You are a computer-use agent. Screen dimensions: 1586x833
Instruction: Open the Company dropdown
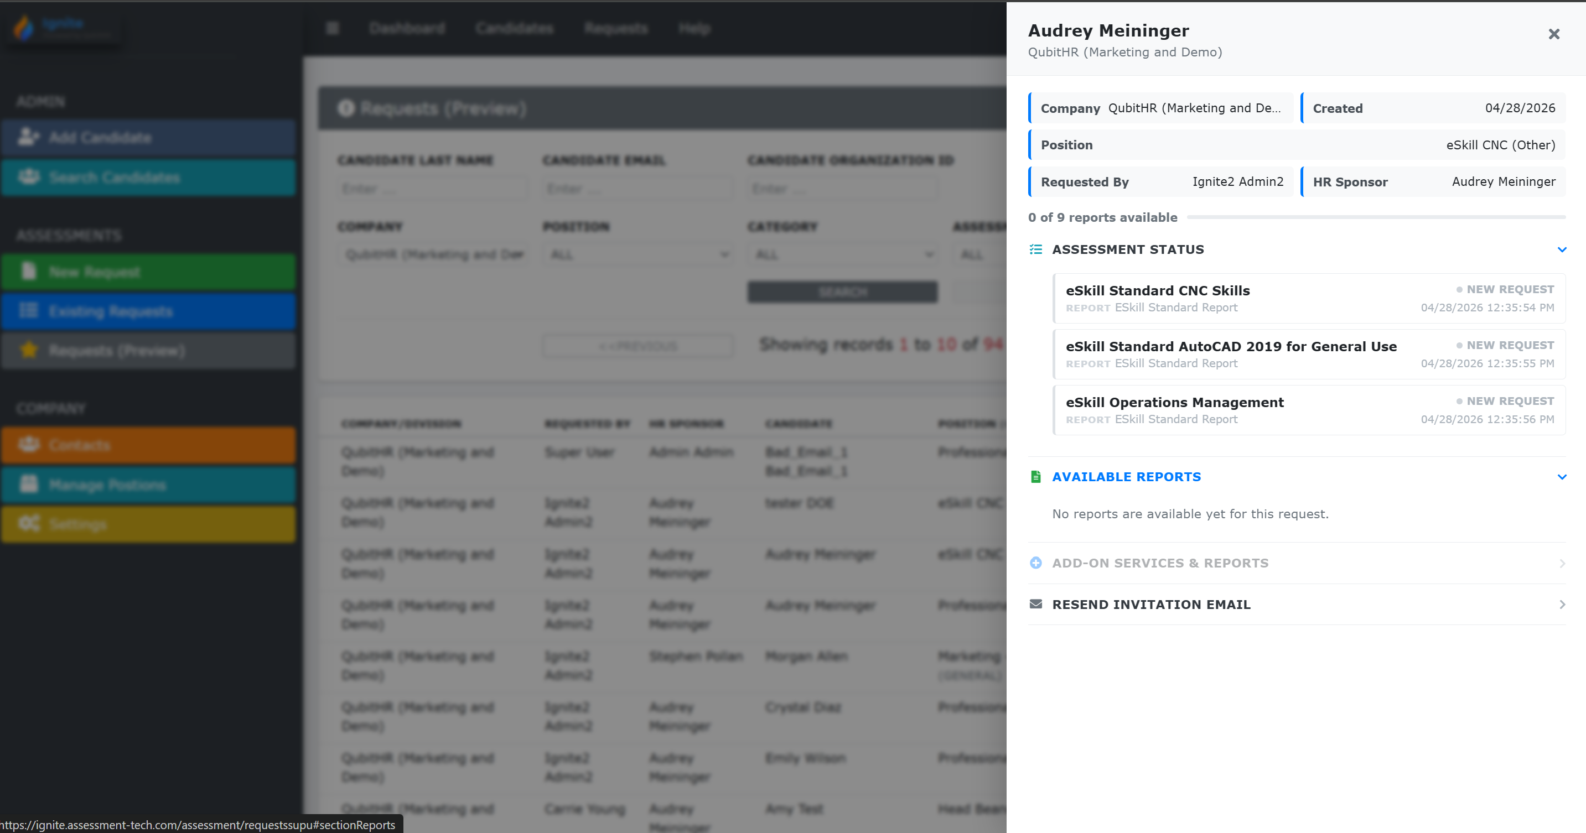point(432,254)
